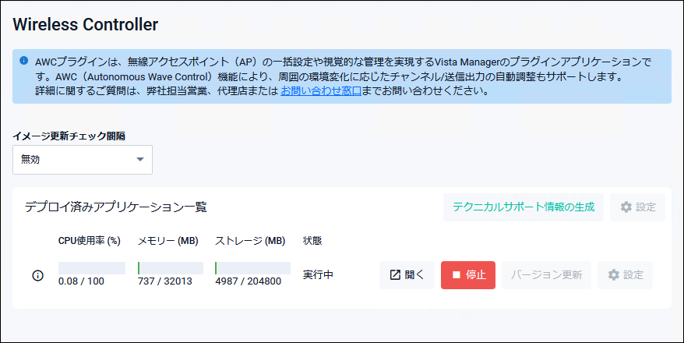Open the application with 開く button
Image resolution: width=684 pixels, height=343 pixels.
[x=407, y=275]
